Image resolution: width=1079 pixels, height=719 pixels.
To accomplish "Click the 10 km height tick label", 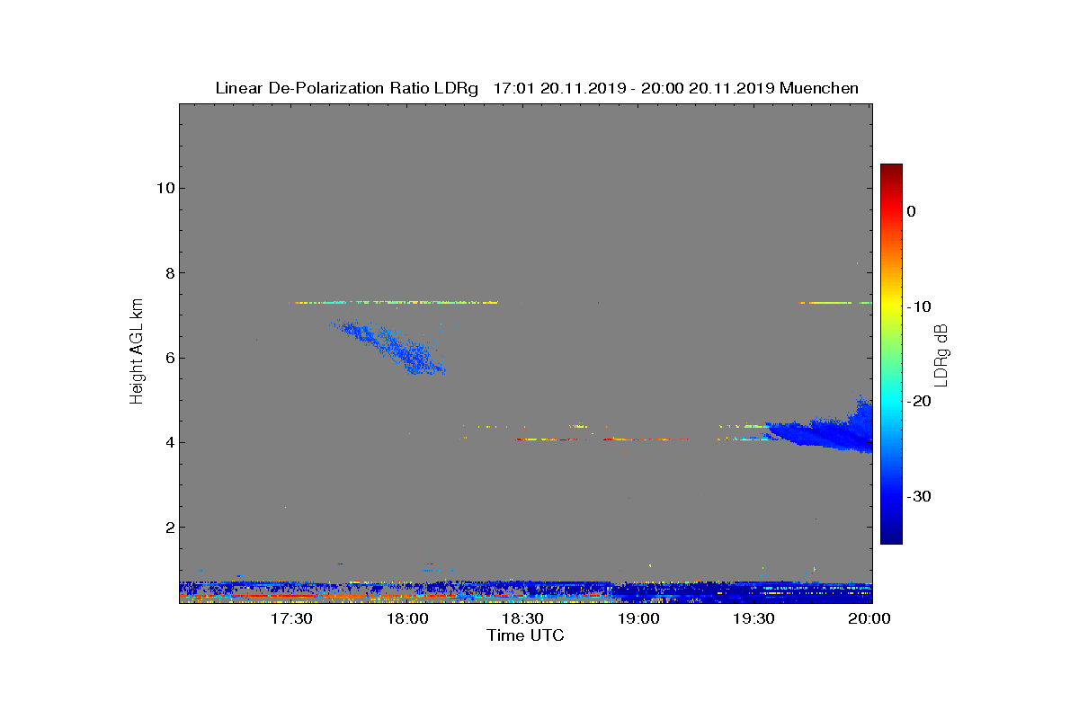I will click(x=165, y=188).
